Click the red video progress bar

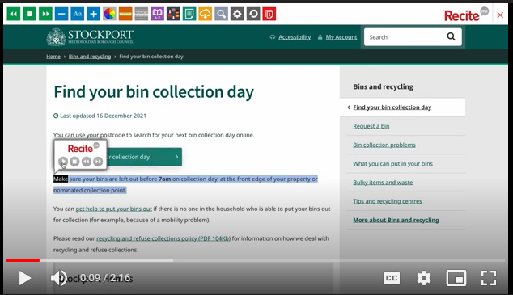click(23, 260)
